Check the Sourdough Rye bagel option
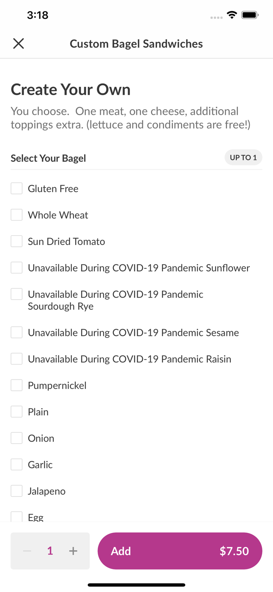The image size is (273, 592). [x=17, y=294]
